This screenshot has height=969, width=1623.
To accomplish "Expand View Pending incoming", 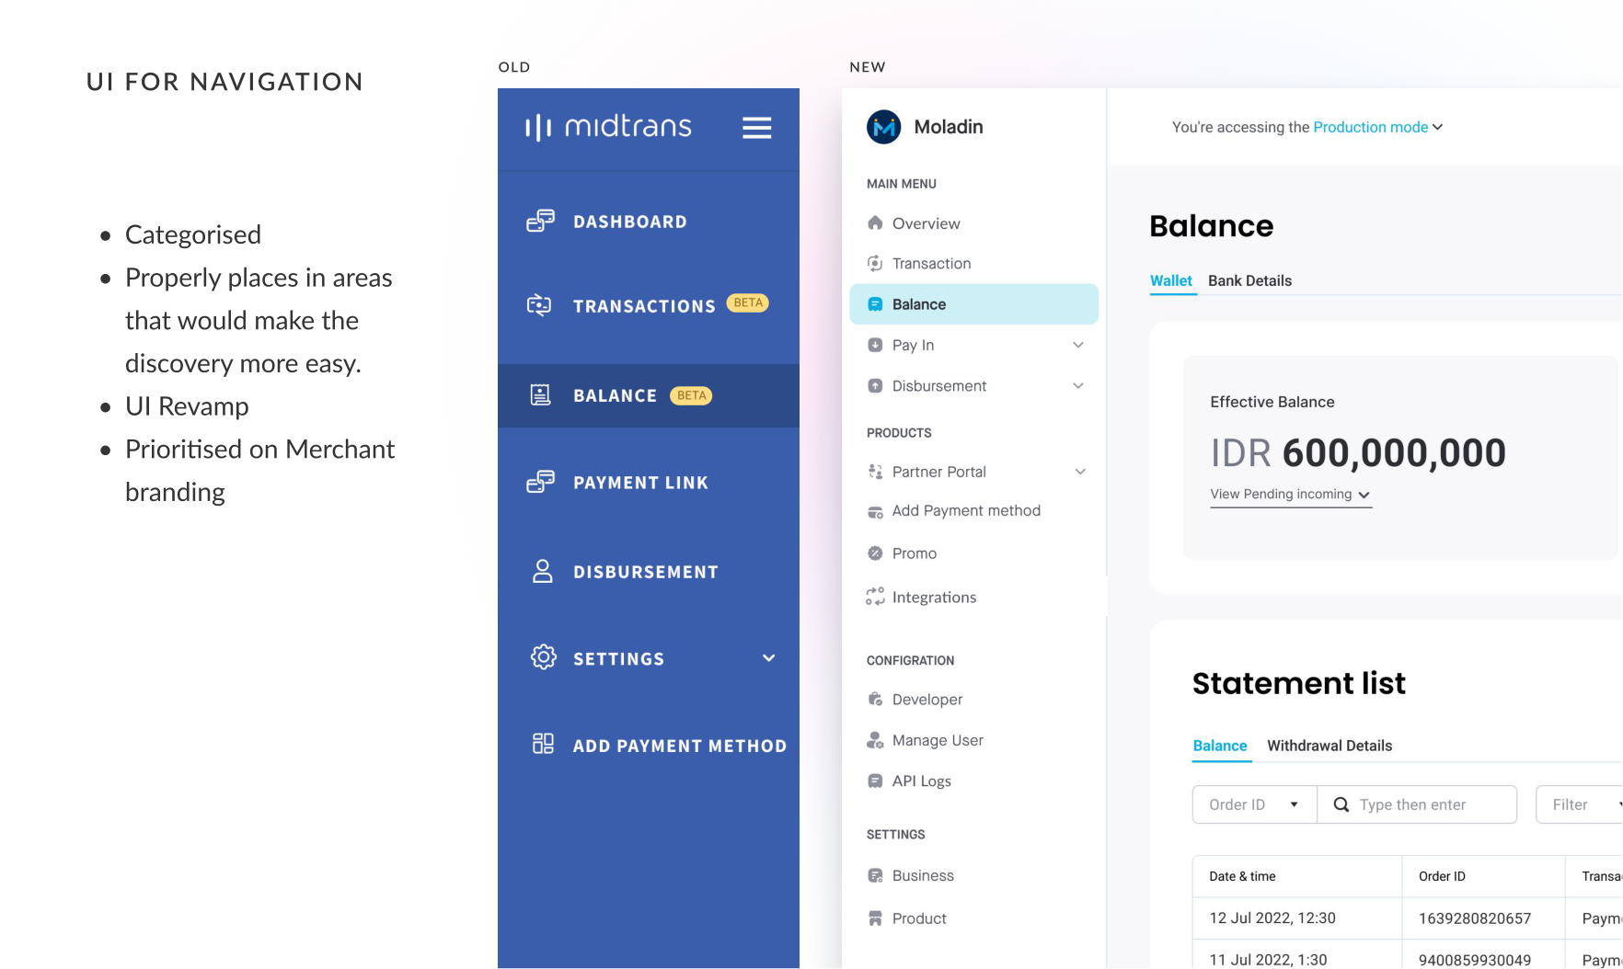I will (x=1290, y=495).
